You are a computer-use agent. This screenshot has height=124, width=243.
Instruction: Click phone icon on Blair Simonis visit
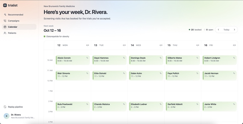87,73
